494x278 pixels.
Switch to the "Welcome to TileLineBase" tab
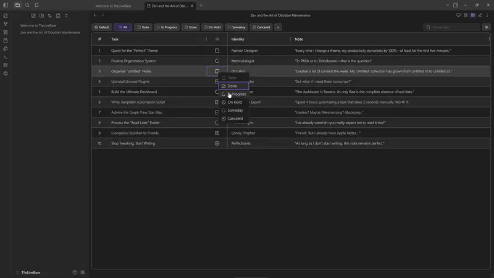point(113,6)
